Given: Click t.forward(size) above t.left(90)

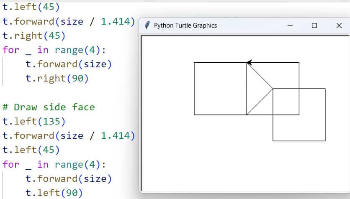Looking at the screenshot, I should [69, 179].
